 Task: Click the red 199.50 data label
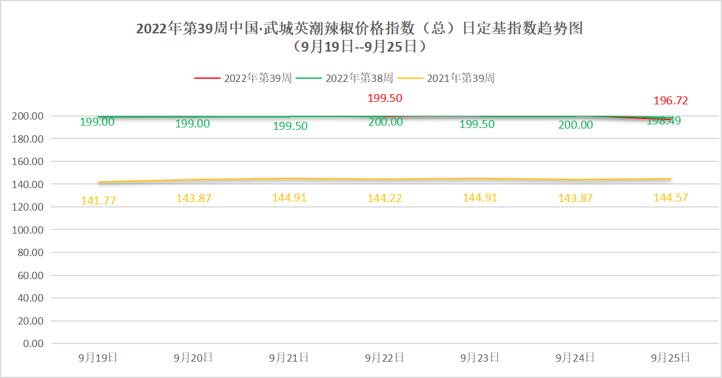coord(385,98)
